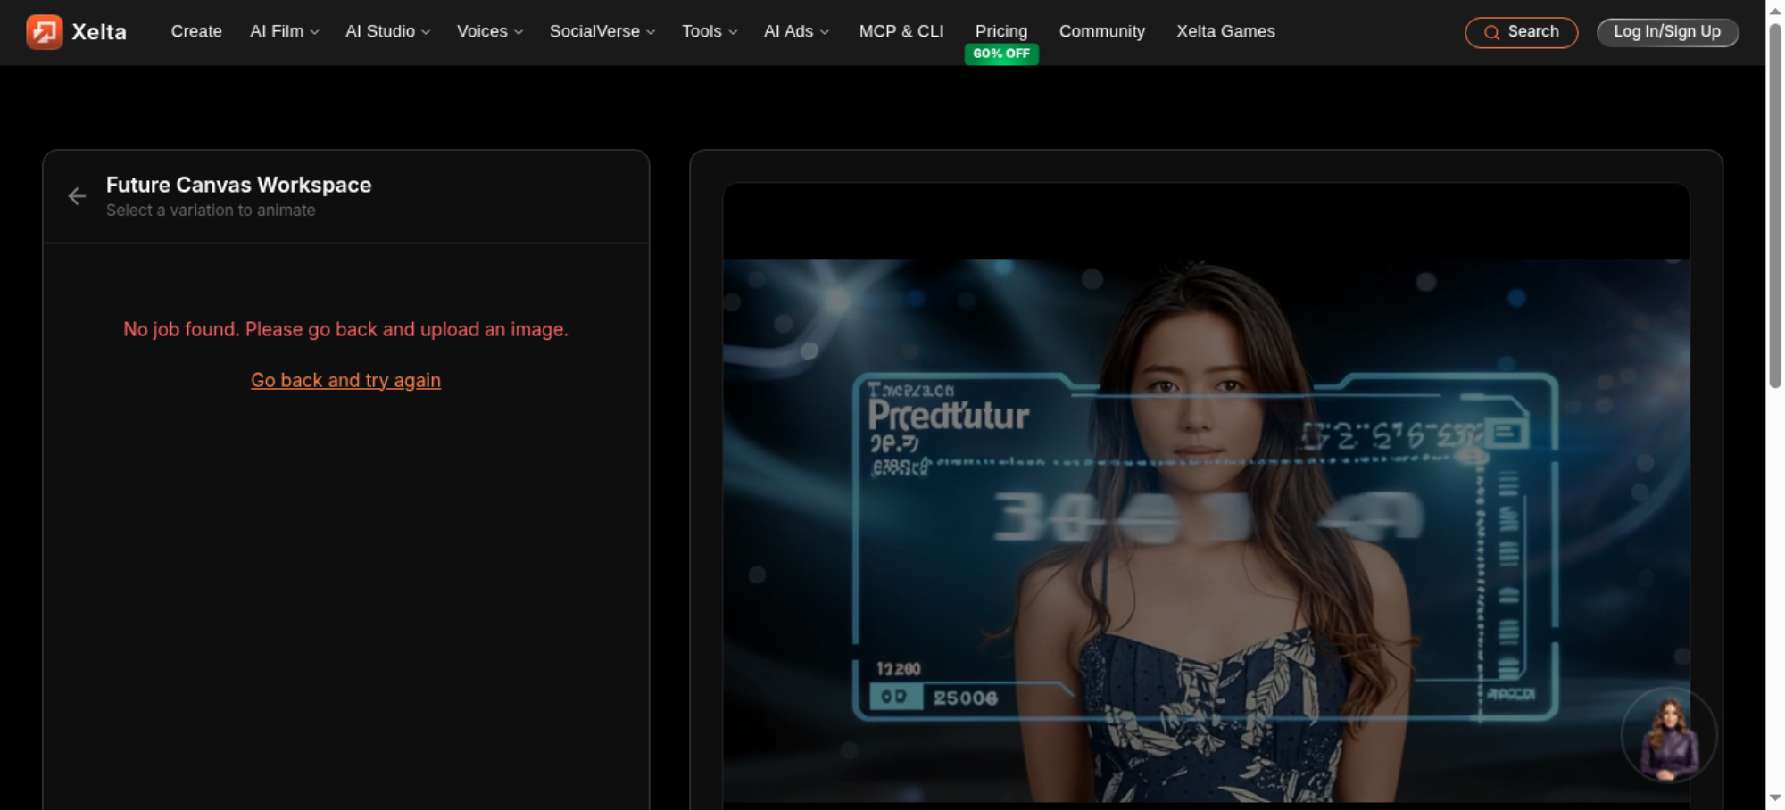Click the scrollbar up arrow
1785x810 pixels.
click(1775, 10)
